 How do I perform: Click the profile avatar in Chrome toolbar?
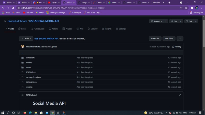coord(197,8)
